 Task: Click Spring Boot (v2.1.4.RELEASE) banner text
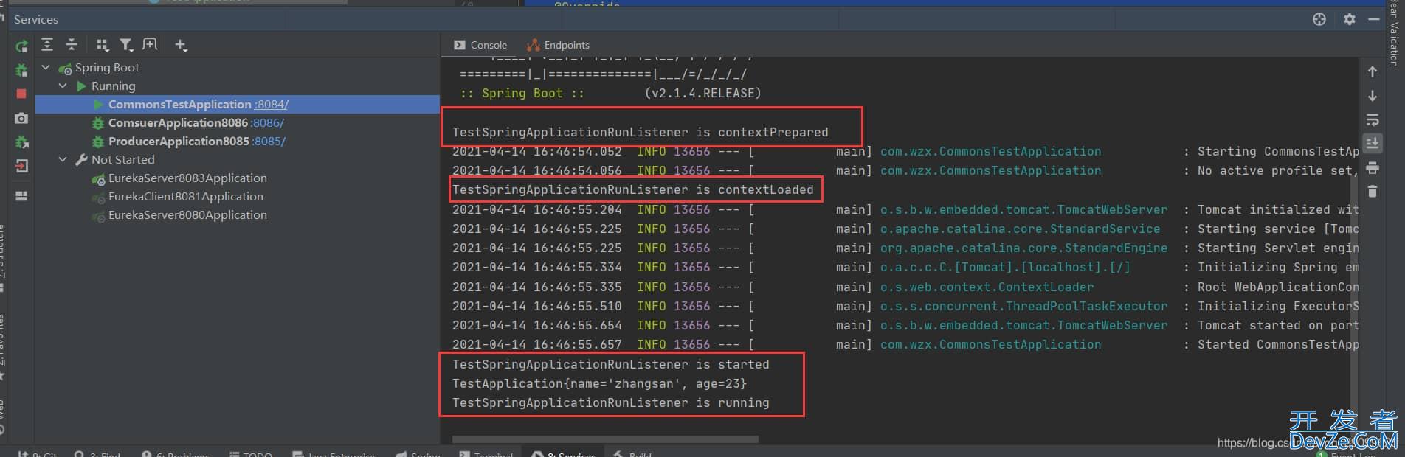610,93
